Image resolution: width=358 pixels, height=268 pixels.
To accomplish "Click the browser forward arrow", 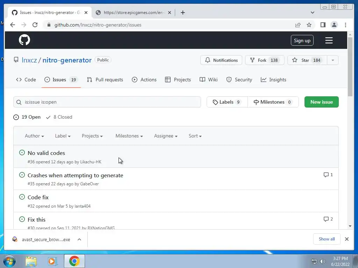I will [x=24, y=25].
